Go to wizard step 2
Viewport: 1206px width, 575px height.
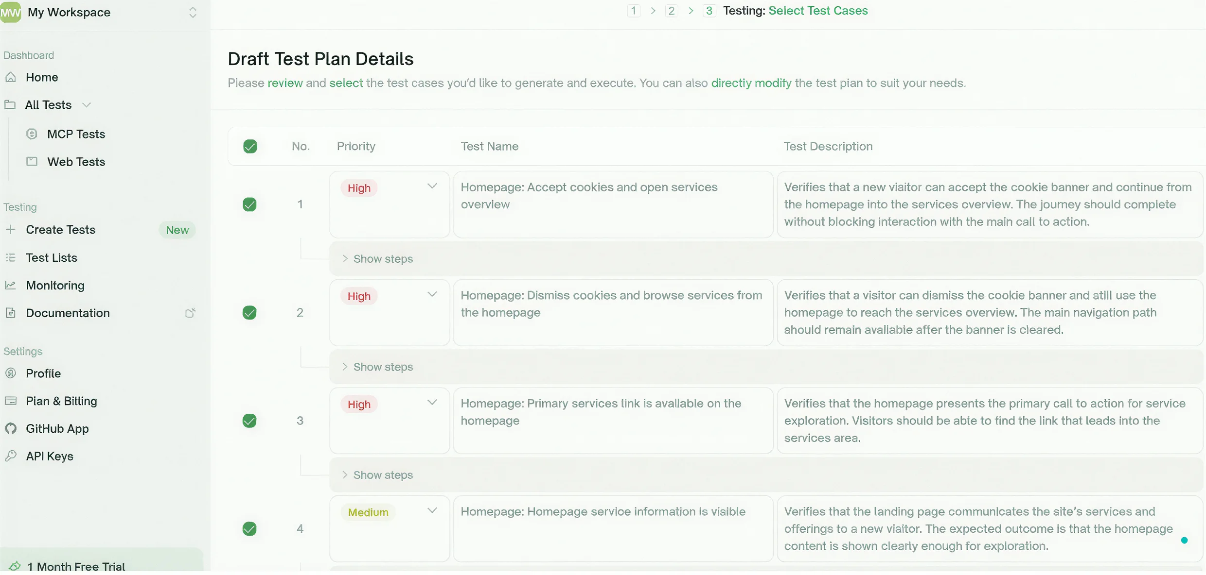point(672,11)
